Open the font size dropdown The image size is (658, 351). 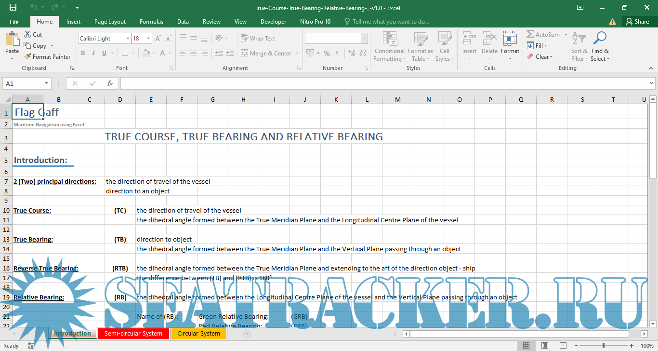pos(148,39)
